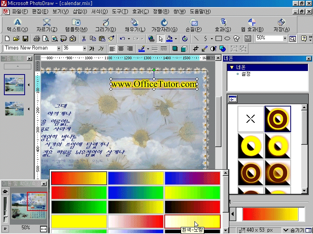The image size is (313, 234).
Task: Open the font size 36 dropdown
Action: tap(85, 48)
